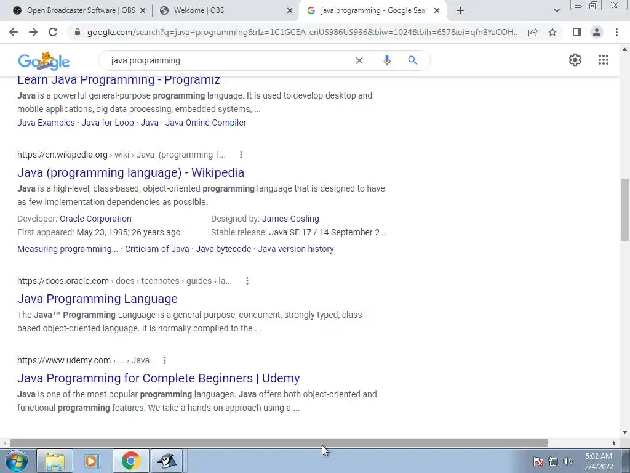Open the Java Online Compiler sitelink
The height and width of the screenshot is (473, 630).
click(x=205, y=123)
